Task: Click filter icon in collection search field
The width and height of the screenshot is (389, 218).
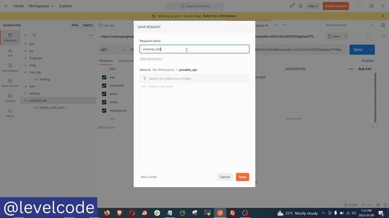Action: (x=145, y=79)
